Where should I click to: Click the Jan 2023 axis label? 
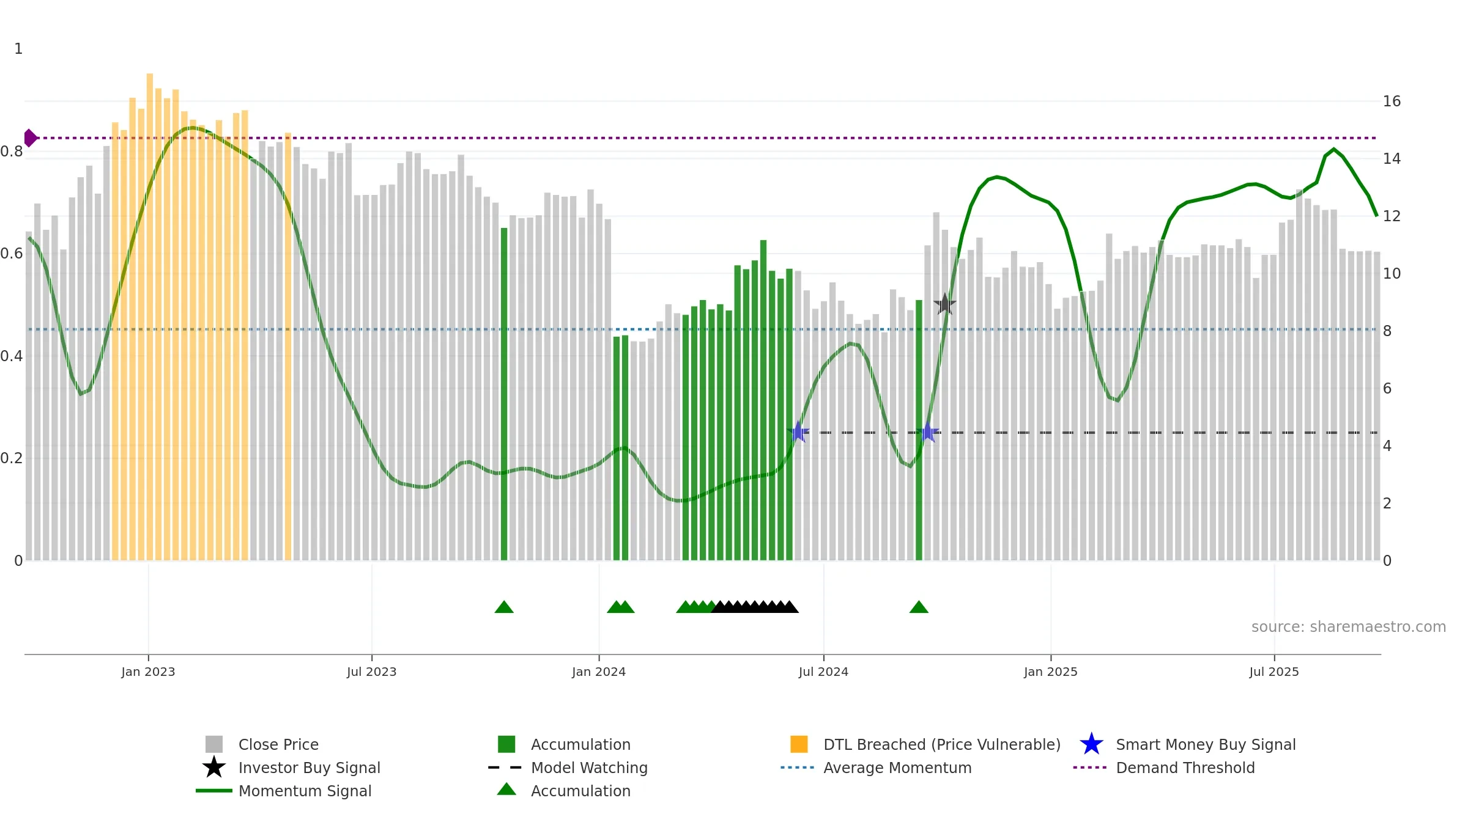coord(148,672)
